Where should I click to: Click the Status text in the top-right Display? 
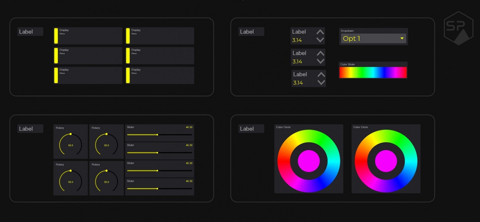coord(134,34)
